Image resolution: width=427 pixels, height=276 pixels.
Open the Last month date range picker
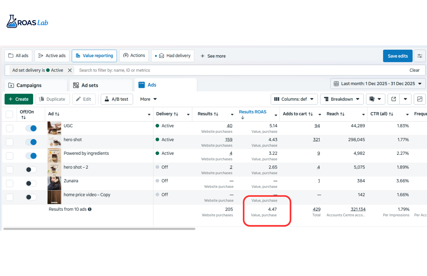(378, 84)
